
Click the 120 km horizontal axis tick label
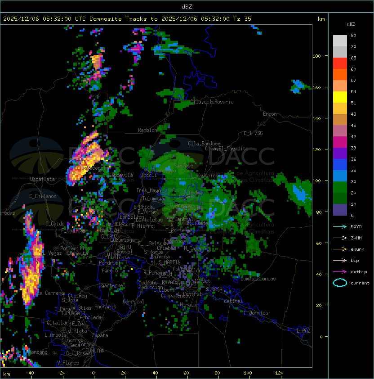pos(279,373)
